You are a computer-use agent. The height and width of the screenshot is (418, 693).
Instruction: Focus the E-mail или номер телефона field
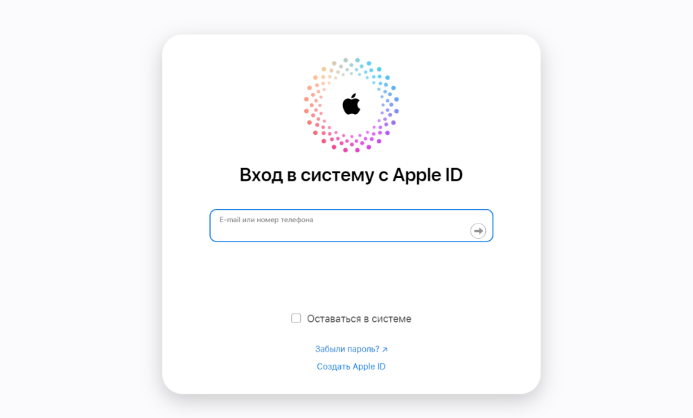click(351, 226)
